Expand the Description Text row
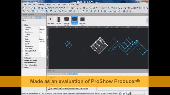Screen dimensions: 170x95 point(22,51)
